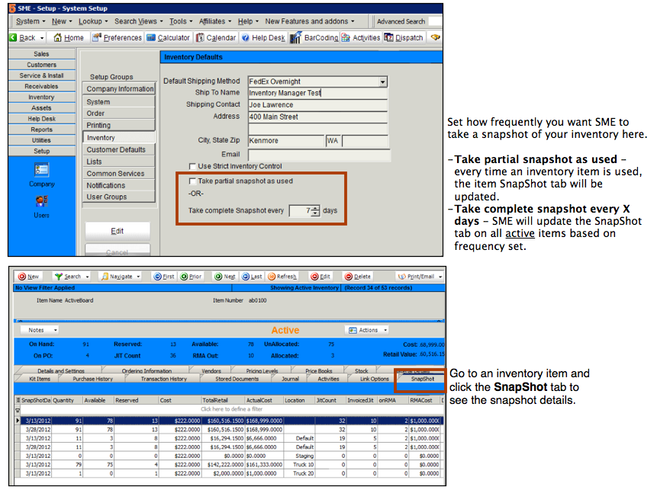Click into the Shipping Contact field
Viewport: 657px width, 490px height.
tap(318, 104)
